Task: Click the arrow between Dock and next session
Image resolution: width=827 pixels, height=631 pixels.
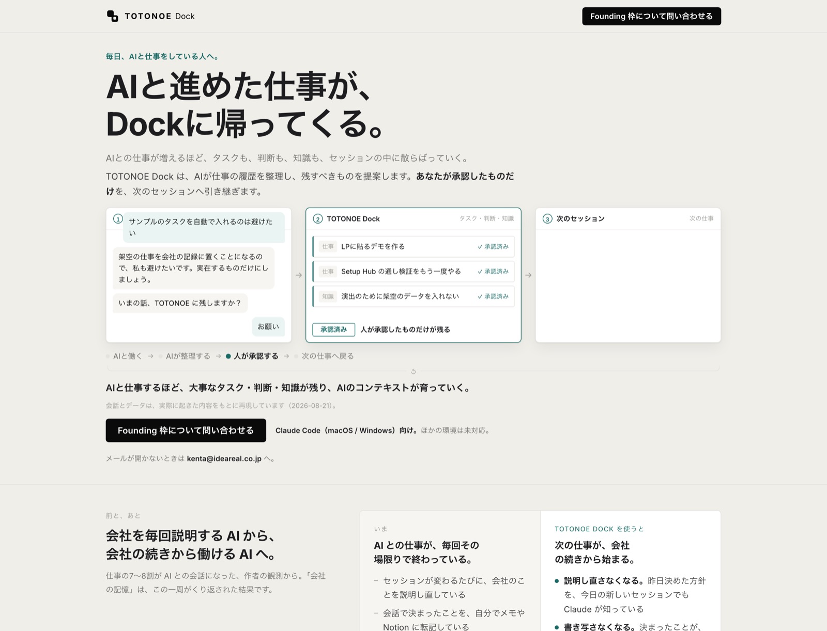Action: (x=528, y=275)
